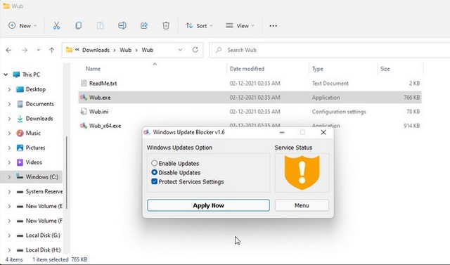Select System Reserved drive in sidebar
Image resolution: width=450 pixels, height=265 pixels.
click(44, 192)
